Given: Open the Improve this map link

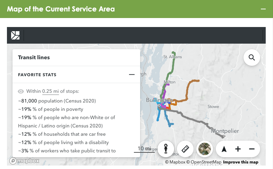Looking at the screenshot, I should 240,162.
